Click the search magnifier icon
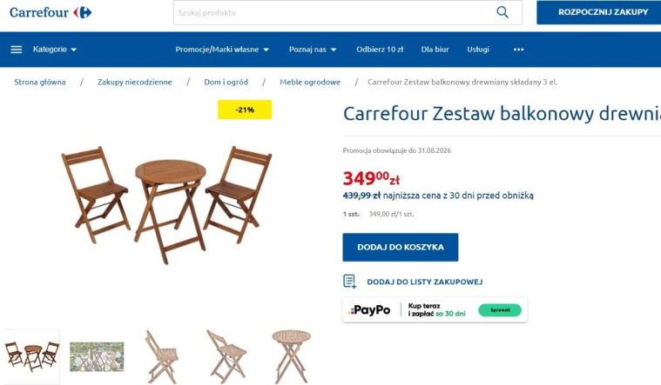This screenshot has width=661, height=385. pyautogui.click(x=502, y=12)
